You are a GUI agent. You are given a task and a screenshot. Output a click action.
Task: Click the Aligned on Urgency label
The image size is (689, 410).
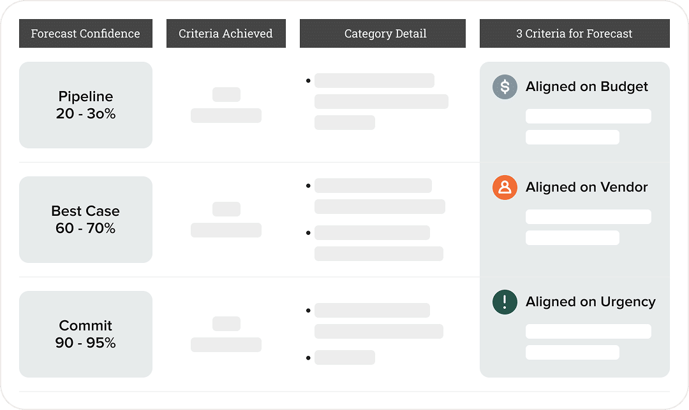[x=591, y=302]
